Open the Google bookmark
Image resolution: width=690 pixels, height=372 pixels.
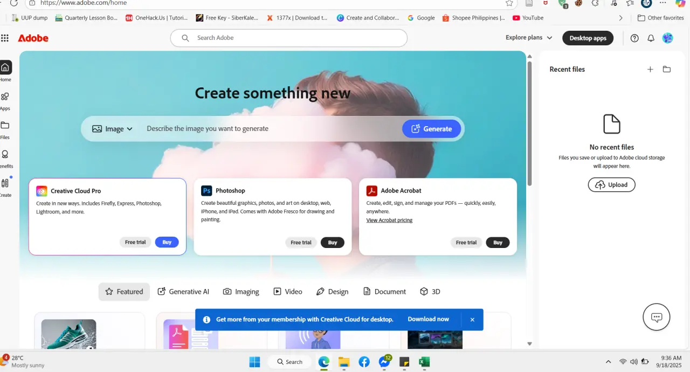(x=421, y=18)
